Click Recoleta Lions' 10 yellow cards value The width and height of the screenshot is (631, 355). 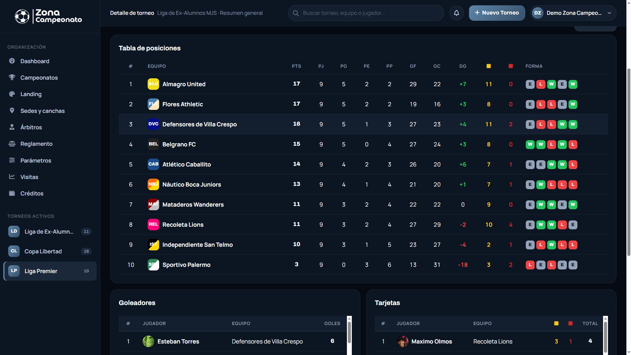tap(489, 225)
